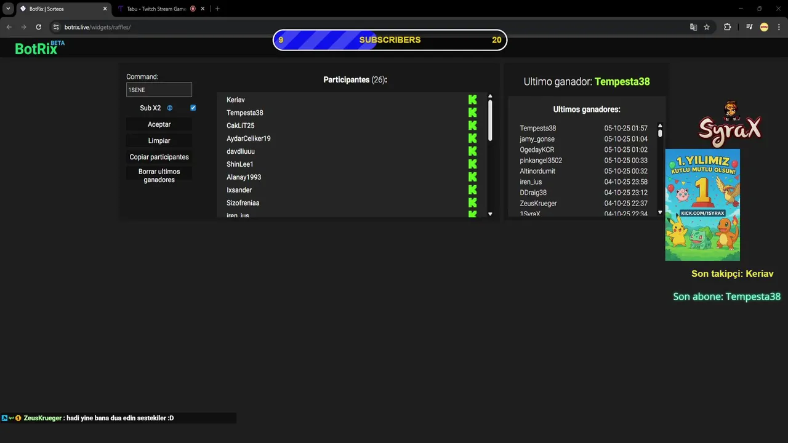Reload the page with browser refresh icon
This screenshot has height=443, width=788.
tap(38, 27)
